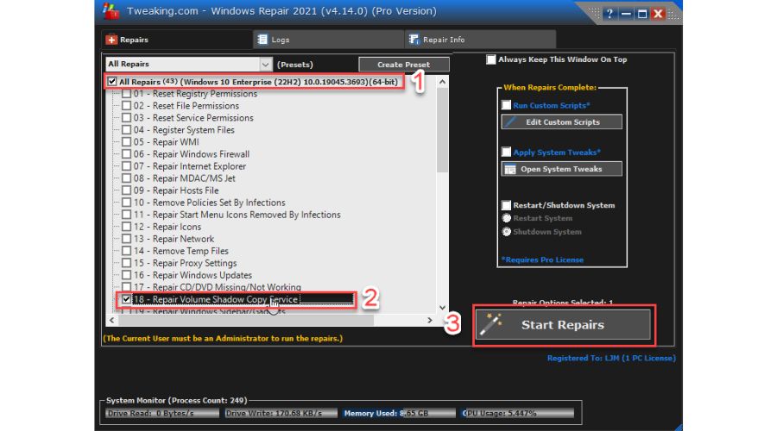Select 11 - Repair Start Menu Icons text

point(237,215)
